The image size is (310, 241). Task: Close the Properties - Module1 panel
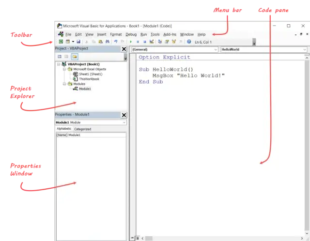coord(124,115)
